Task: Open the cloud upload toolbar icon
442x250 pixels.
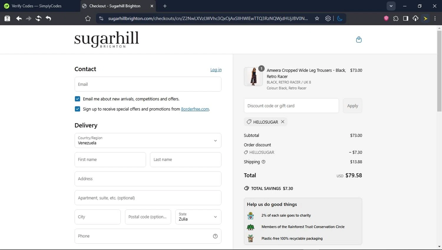Action: tap(415, 18)
